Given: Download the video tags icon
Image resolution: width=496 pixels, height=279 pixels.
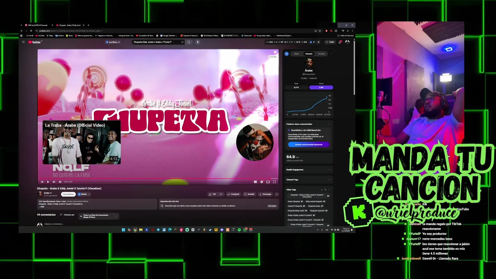Looking at the screenshot, I should point(321,190).
